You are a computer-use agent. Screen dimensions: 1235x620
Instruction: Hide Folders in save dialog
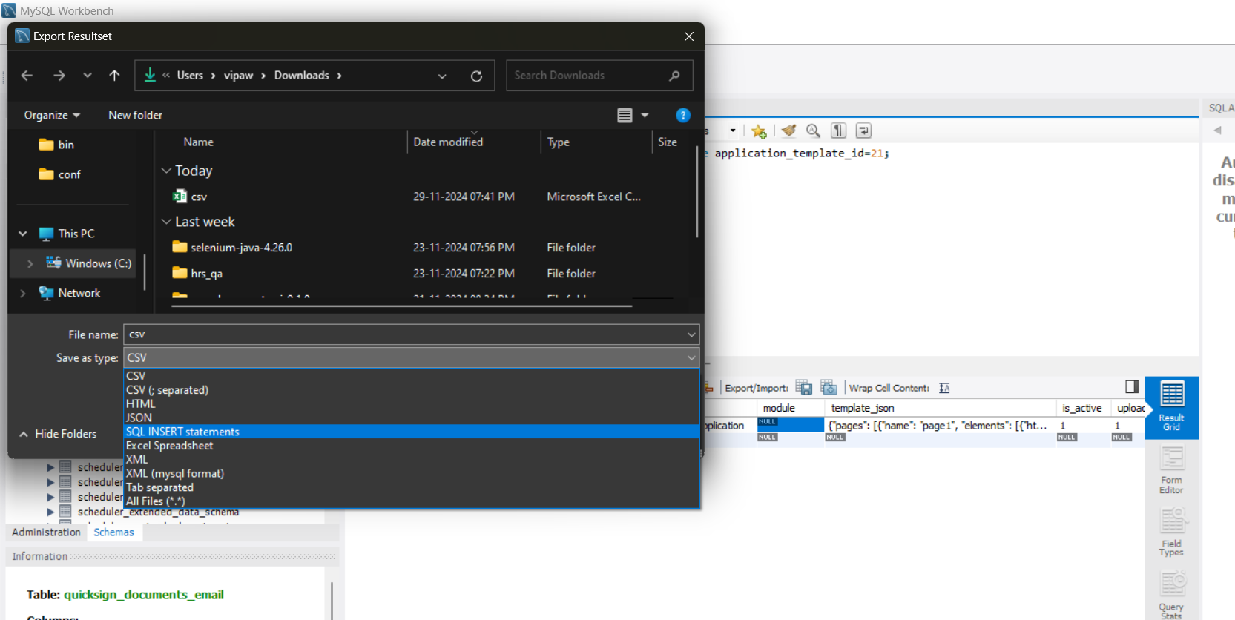click(58, 434)
